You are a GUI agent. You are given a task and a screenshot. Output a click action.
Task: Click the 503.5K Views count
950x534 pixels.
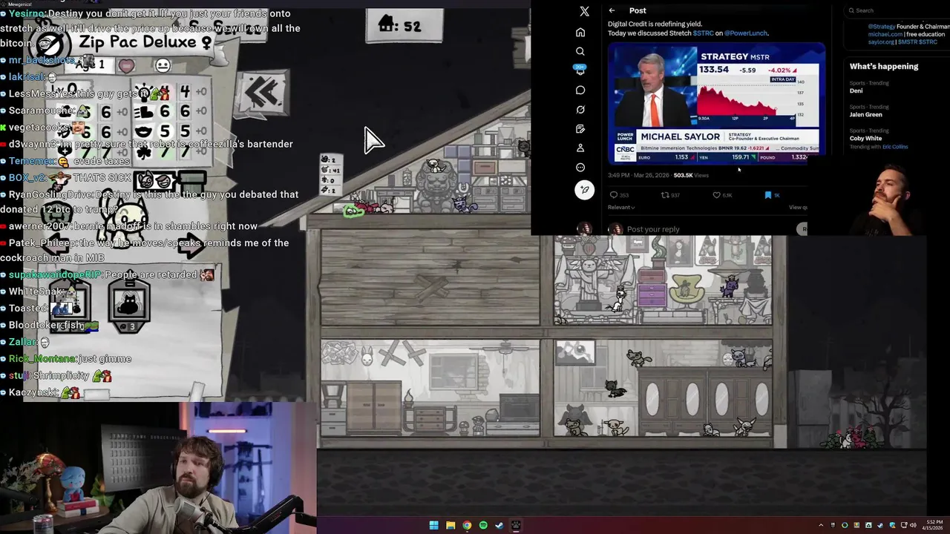click(690, 176)
